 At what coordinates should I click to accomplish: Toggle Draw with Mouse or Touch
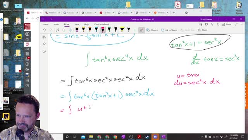click(x=141, y=30)
